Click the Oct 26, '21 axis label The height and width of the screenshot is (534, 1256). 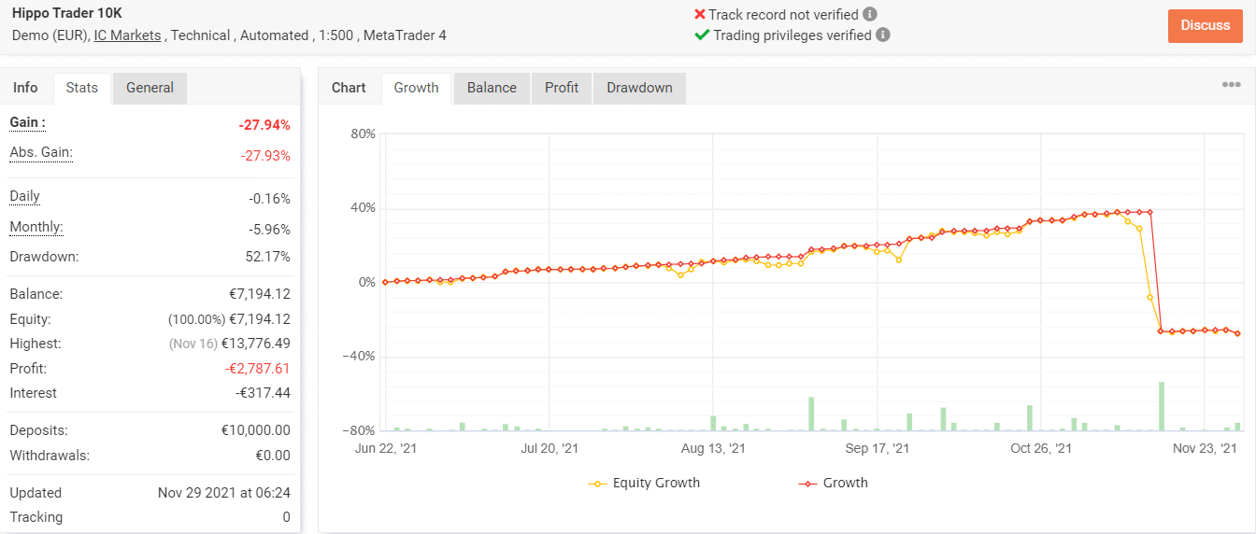tap(1041, 448)
